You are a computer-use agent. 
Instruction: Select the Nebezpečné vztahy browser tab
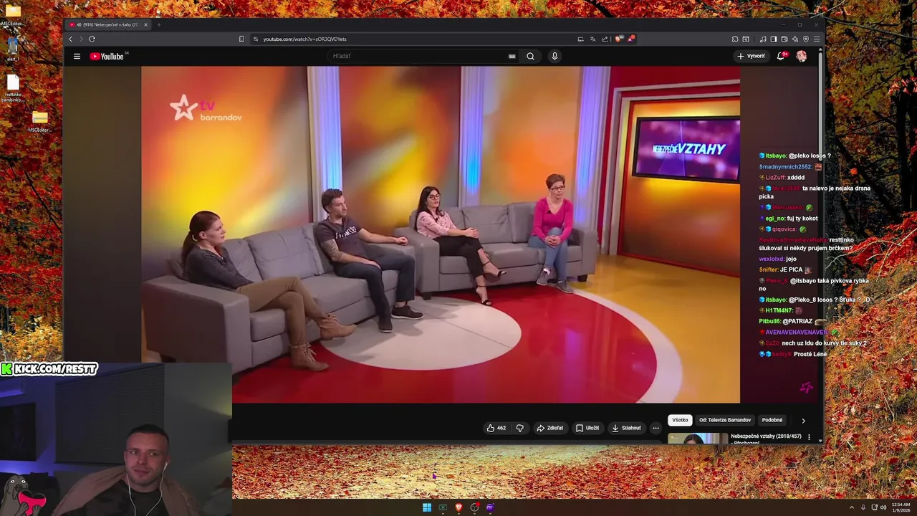[x=107, y=24]
